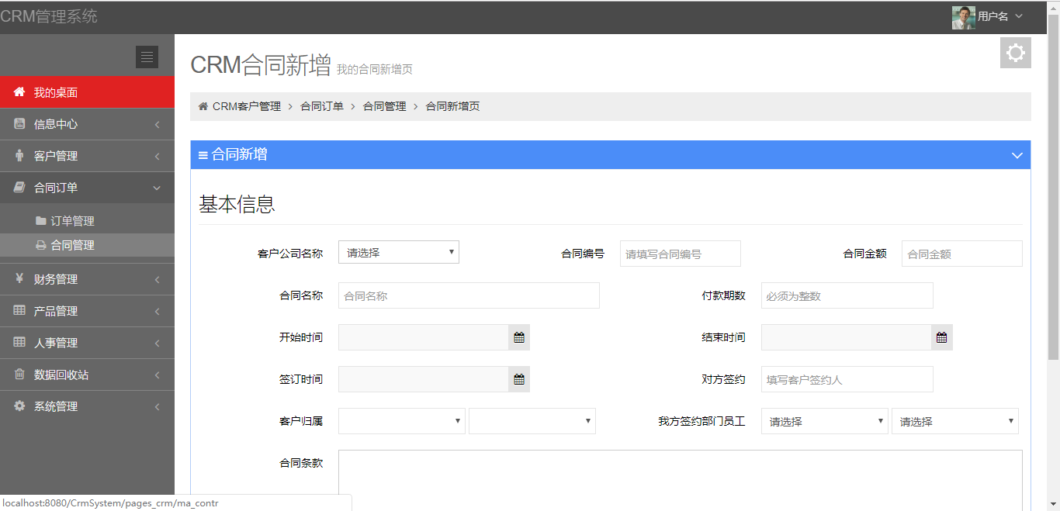This screenshot has height=511, width=1060.
Task: Click the 开始时间 date field
Action: pos(424,337)
